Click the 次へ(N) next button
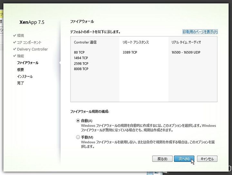Viewport: 232px width, 175px height. pos(184,159)
